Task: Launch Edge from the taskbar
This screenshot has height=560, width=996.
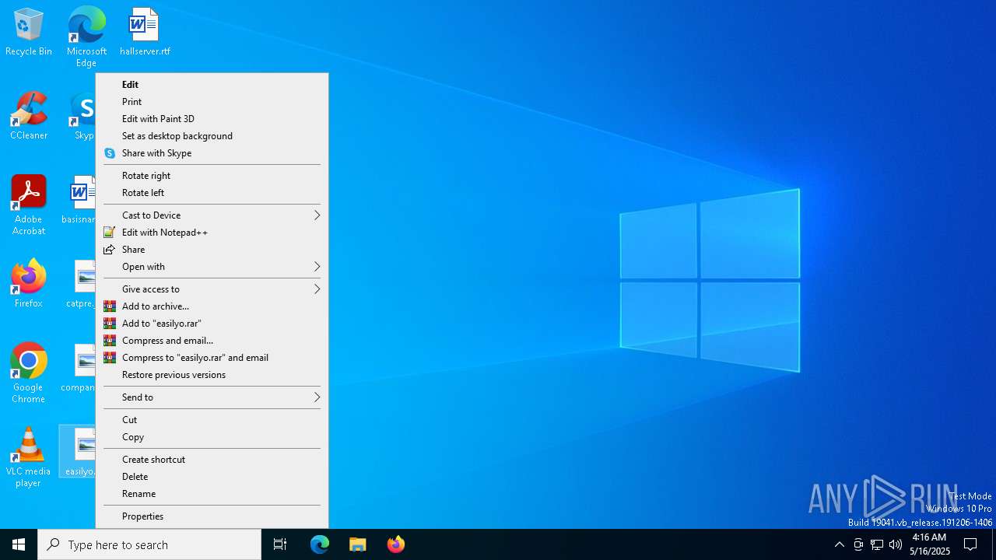Action: [320, 544]
